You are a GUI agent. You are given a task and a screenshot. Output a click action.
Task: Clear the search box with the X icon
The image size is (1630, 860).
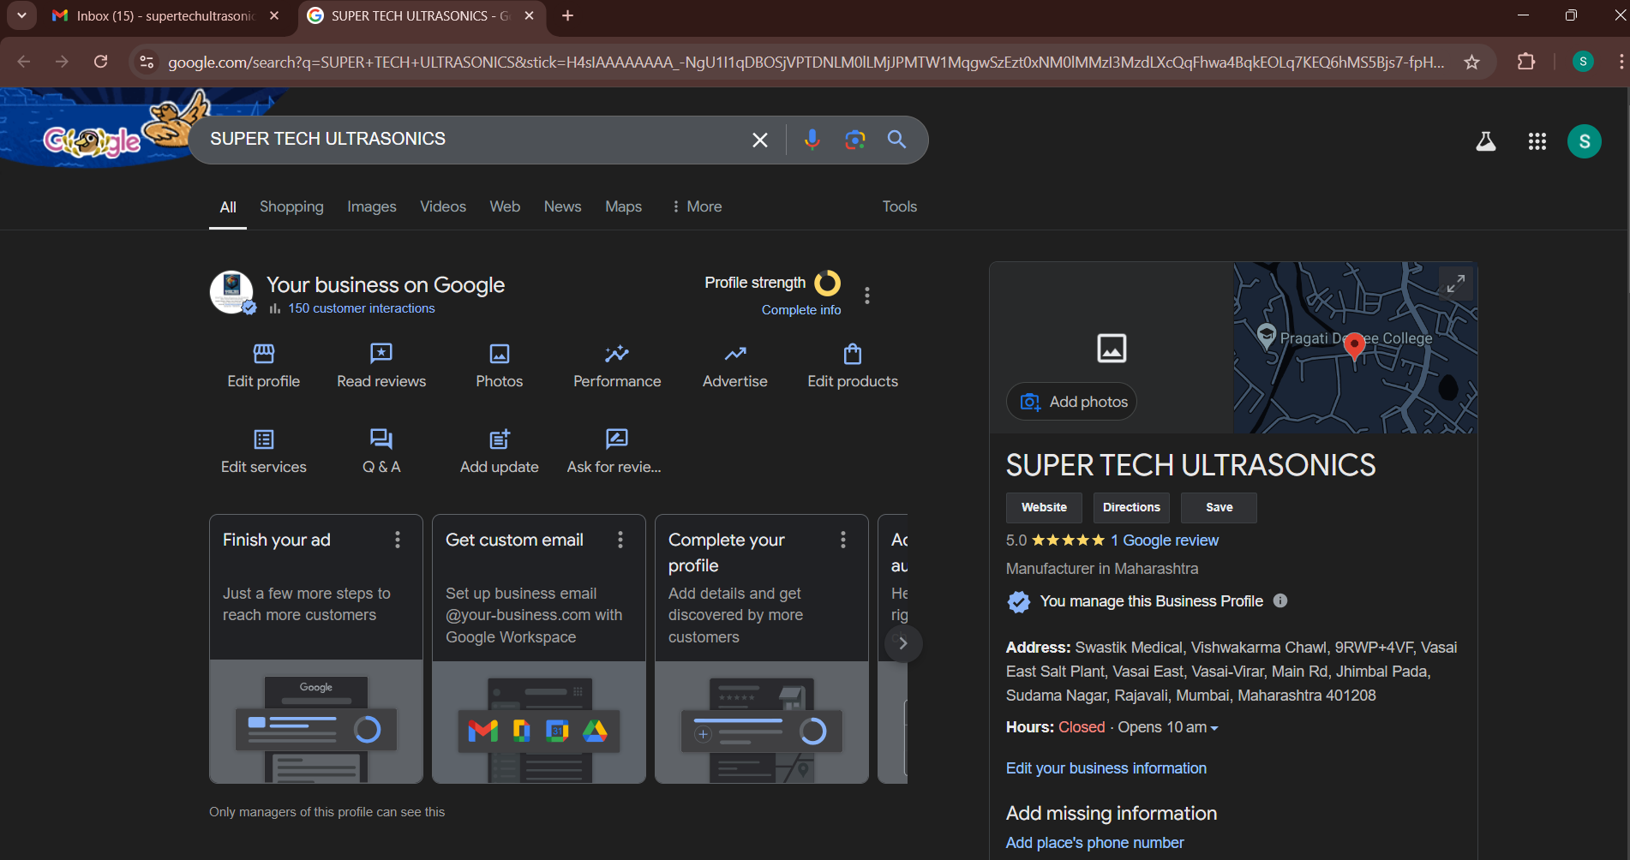click(x=760, y=140)
